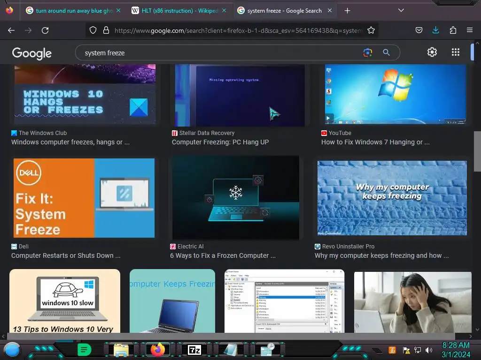Open Google quick settings gear
Viewport: 481px width, 360px height.
[432, 52]
